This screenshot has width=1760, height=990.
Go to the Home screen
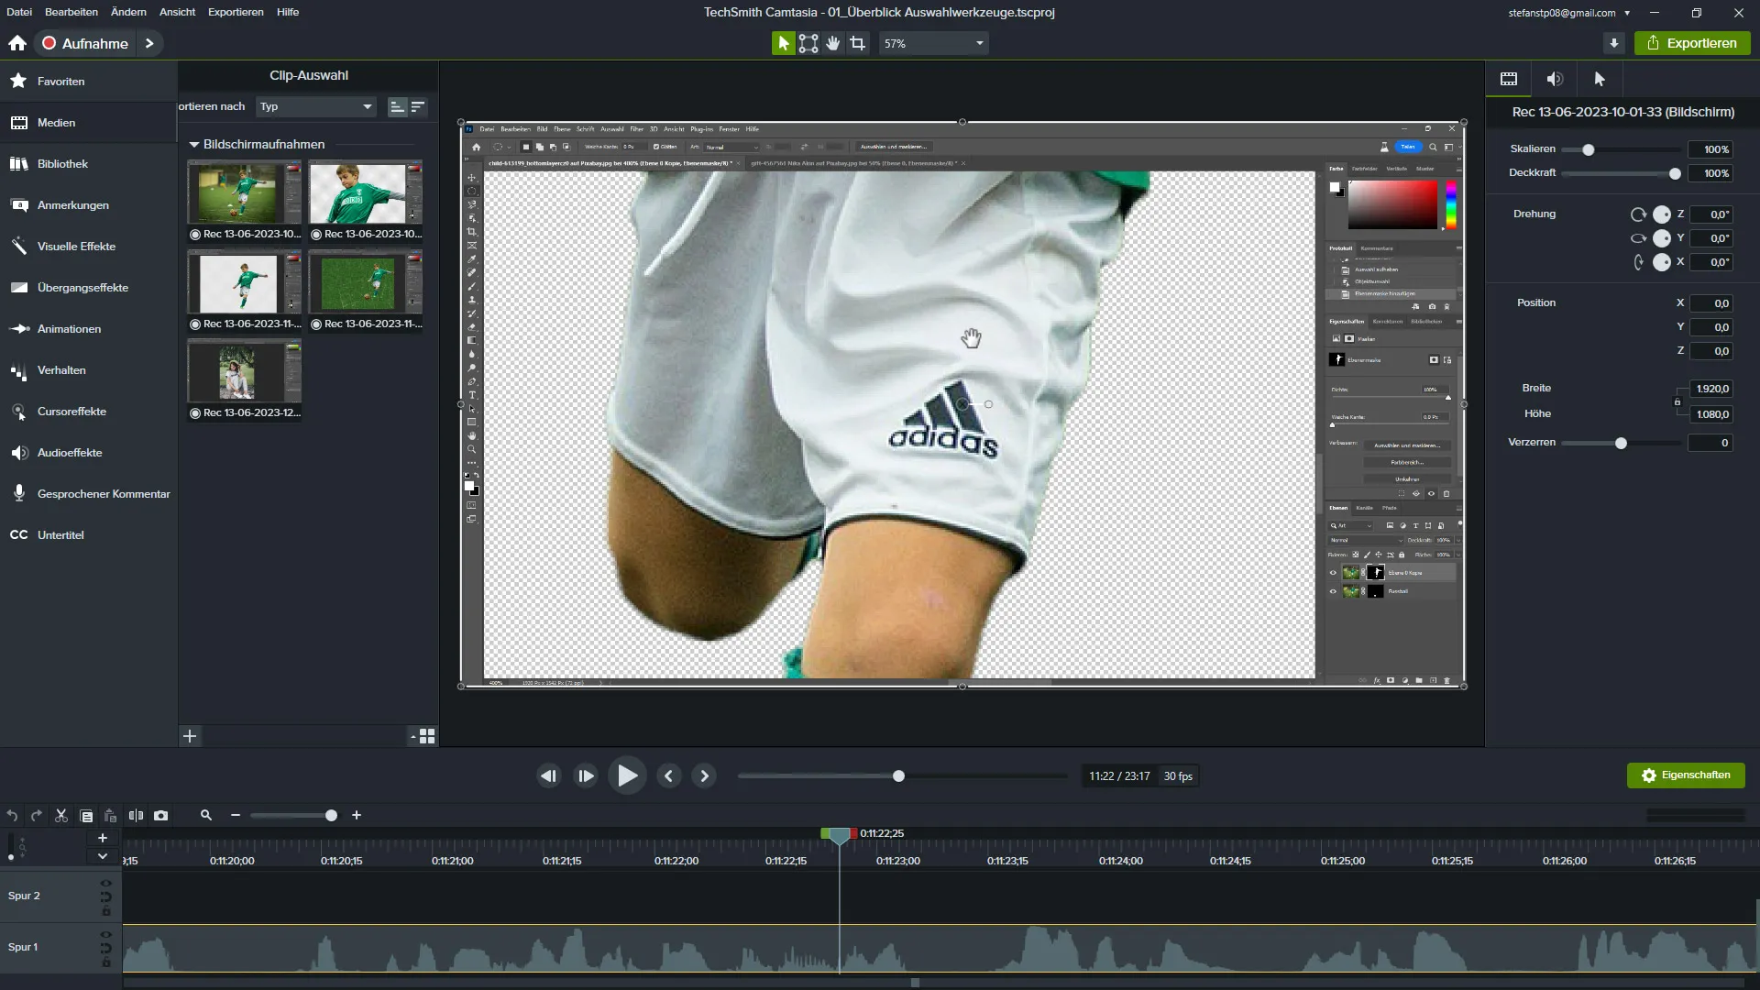(17, 43)
